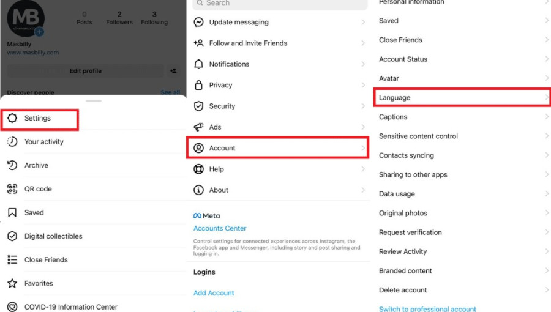Tap the Edit profile button
Viewport: 551px width, 312px height.
coord(85,71)
